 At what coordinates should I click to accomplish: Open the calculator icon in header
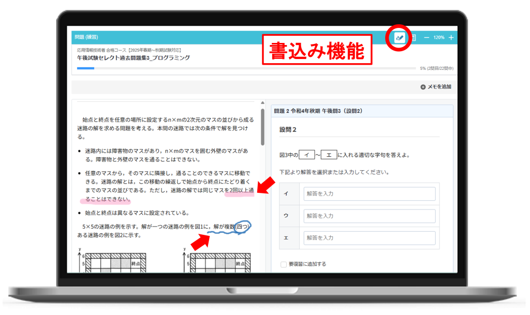pos(414,38)
